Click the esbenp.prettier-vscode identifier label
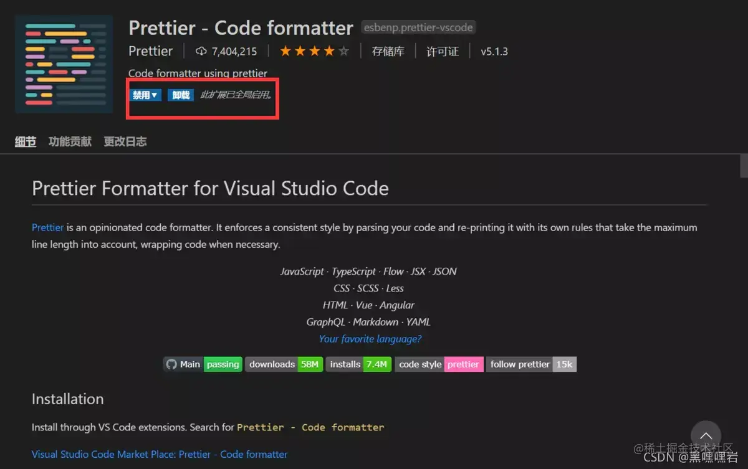Viewport: 748px width, 469px height. point(419,27)
